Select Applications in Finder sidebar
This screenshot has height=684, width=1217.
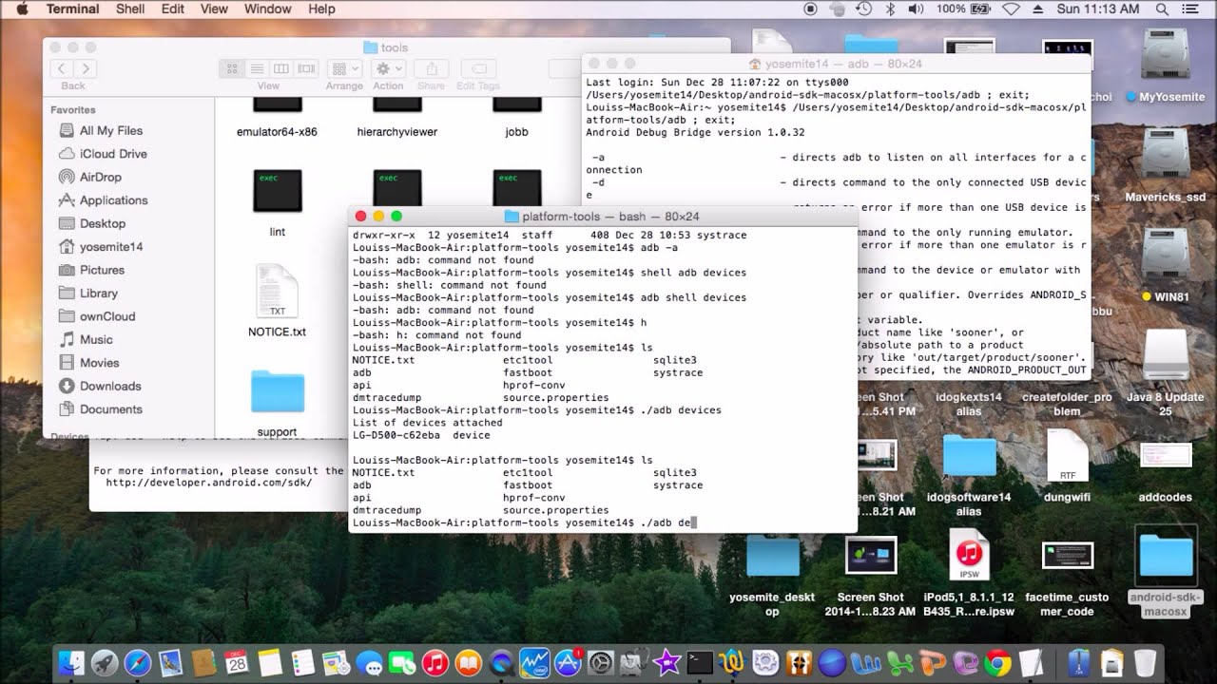(x=113, y=200)
